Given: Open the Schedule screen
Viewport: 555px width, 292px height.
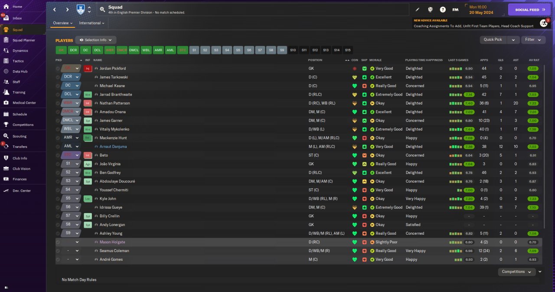Looking at the screenshot, I should tap(20, 114).
